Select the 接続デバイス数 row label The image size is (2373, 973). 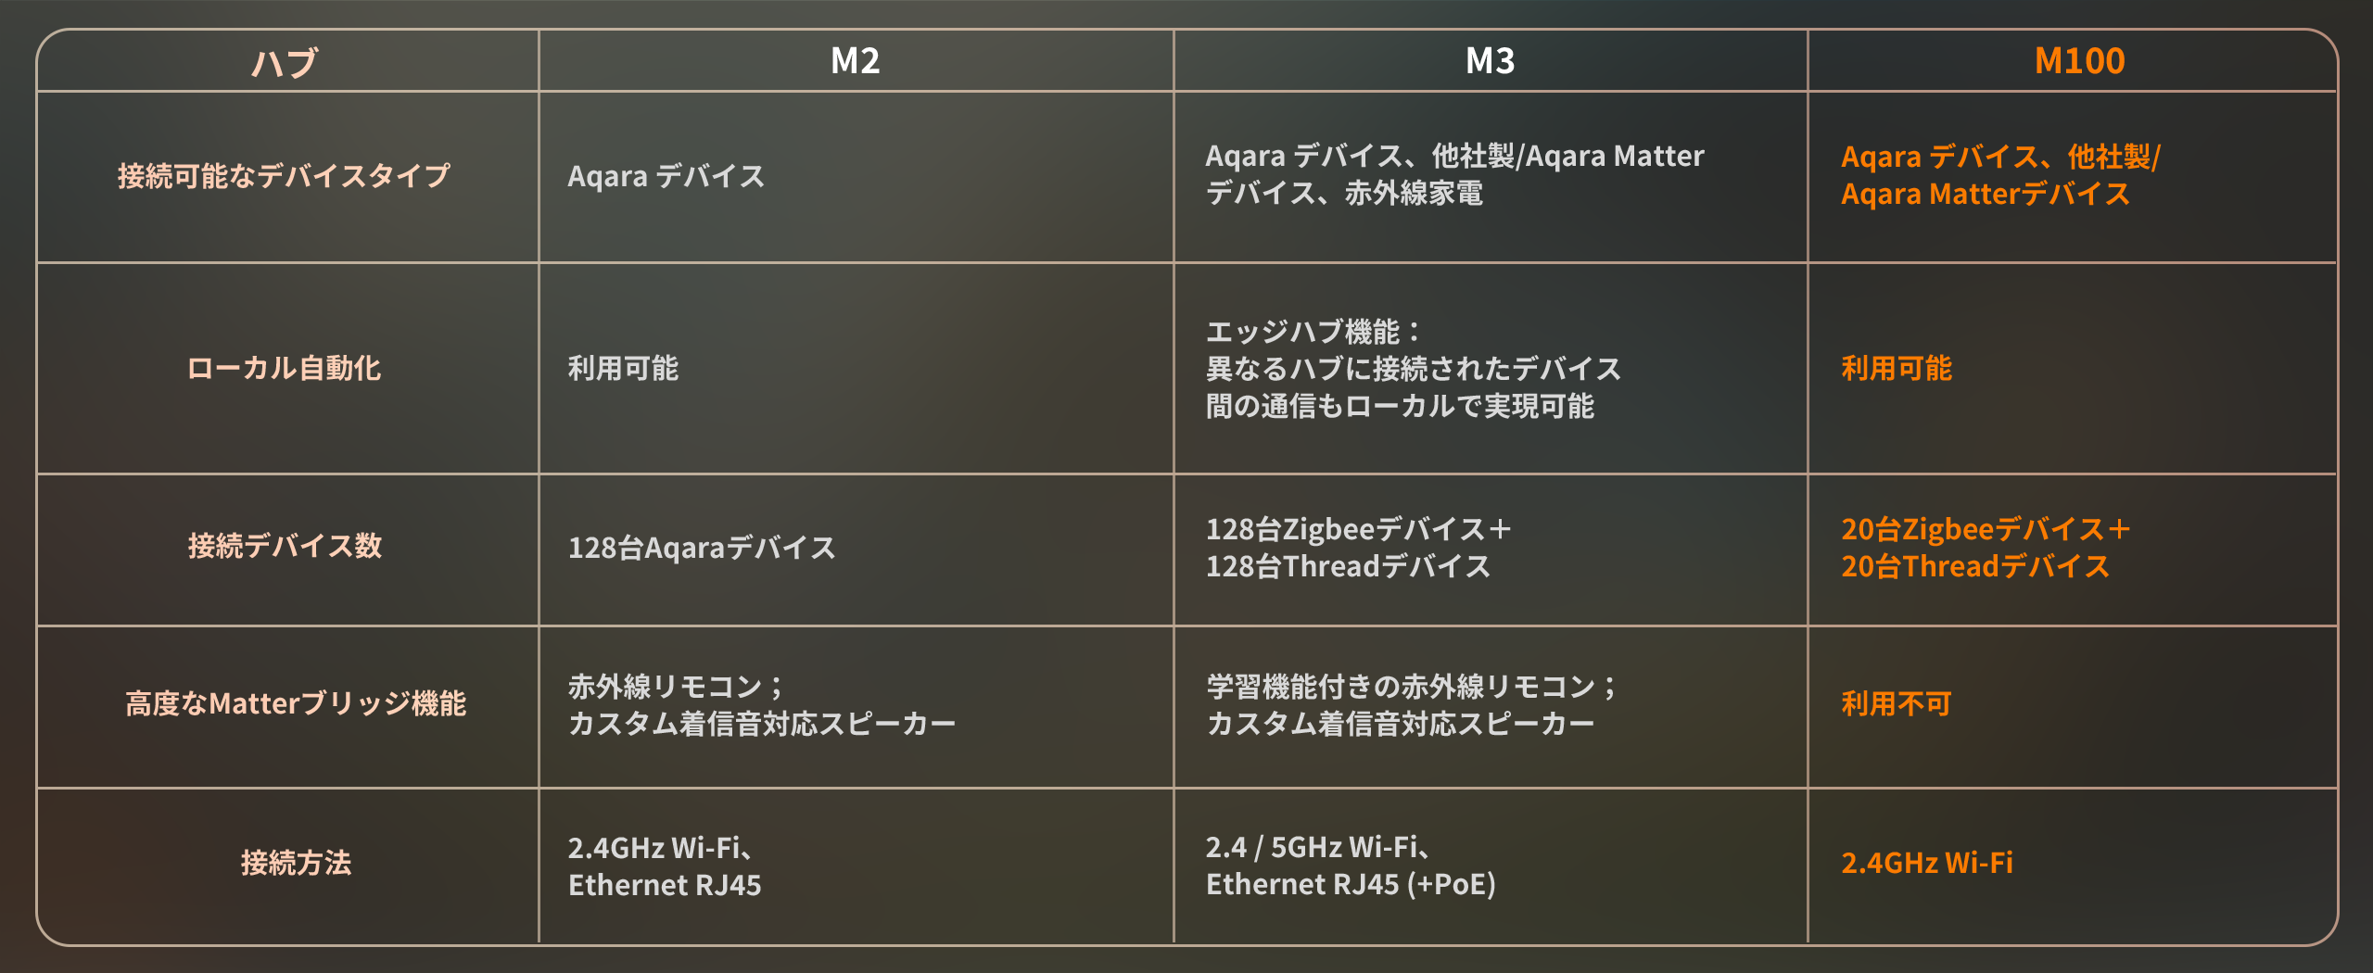point(285,546)
